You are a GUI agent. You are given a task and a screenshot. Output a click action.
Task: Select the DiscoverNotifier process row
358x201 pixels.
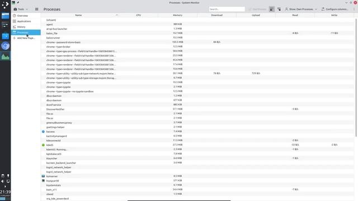tap(197, 109)
